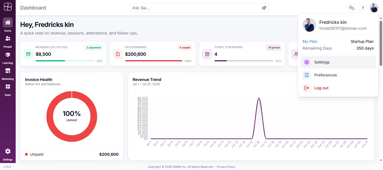The image size is (383, 170).
Task: Open the Settings gear in sidebar bottom
Action: coord(8,151)
